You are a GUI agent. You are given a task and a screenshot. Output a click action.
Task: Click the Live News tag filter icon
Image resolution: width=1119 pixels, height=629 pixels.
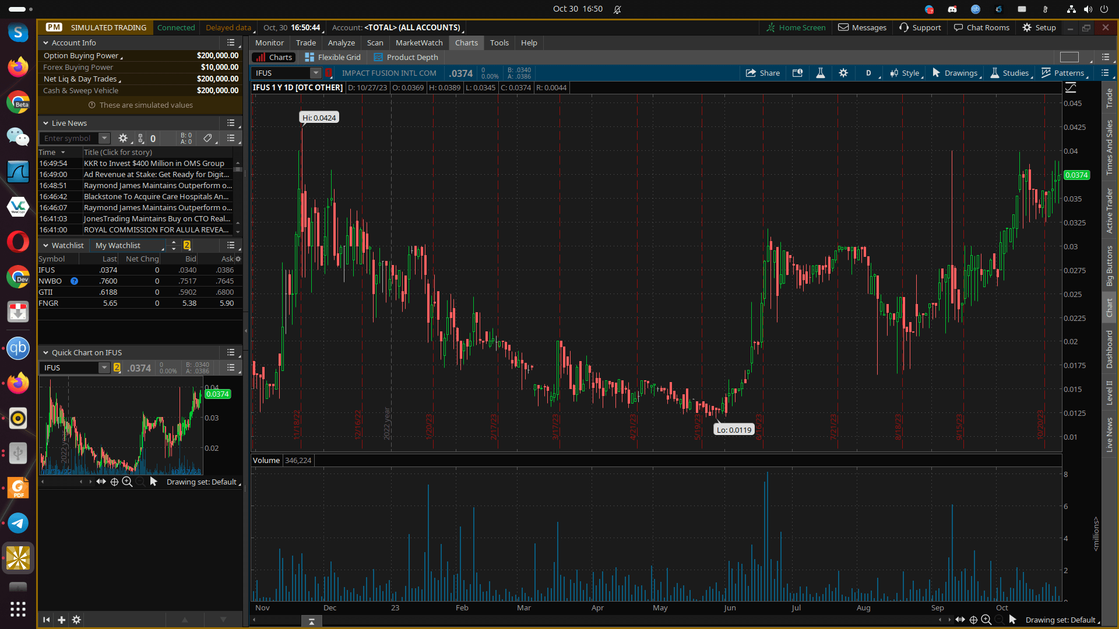click(207, 138)
